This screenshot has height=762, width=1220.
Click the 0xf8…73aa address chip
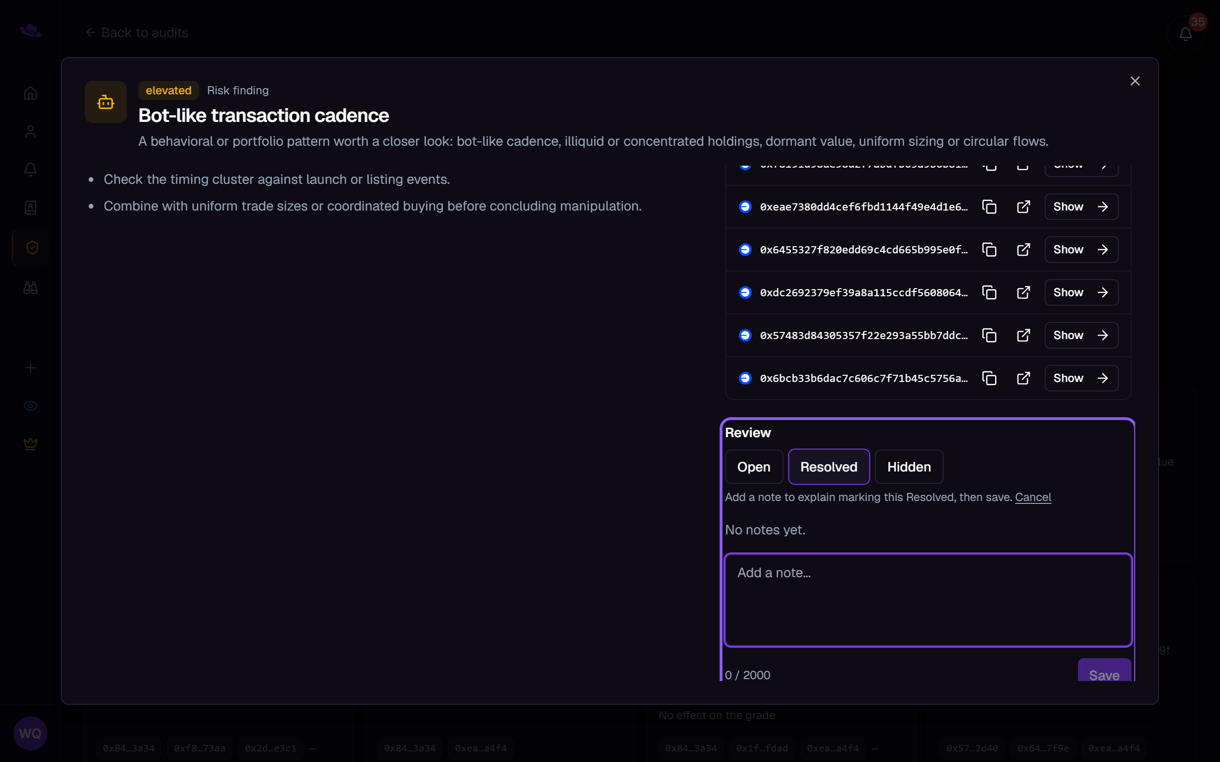200,748
